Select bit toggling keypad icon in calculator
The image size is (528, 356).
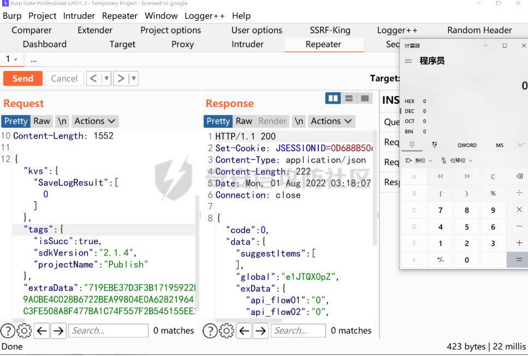coord(435,145)
